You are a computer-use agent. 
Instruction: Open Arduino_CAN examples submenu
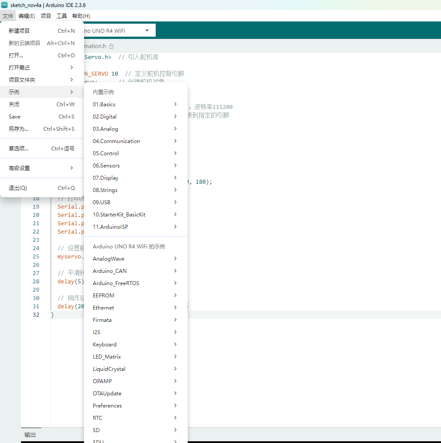[136, 271]
